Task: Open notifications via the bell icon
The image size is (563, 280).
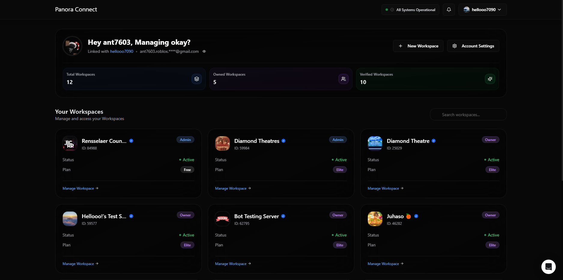Action: (x=449, y=9)
